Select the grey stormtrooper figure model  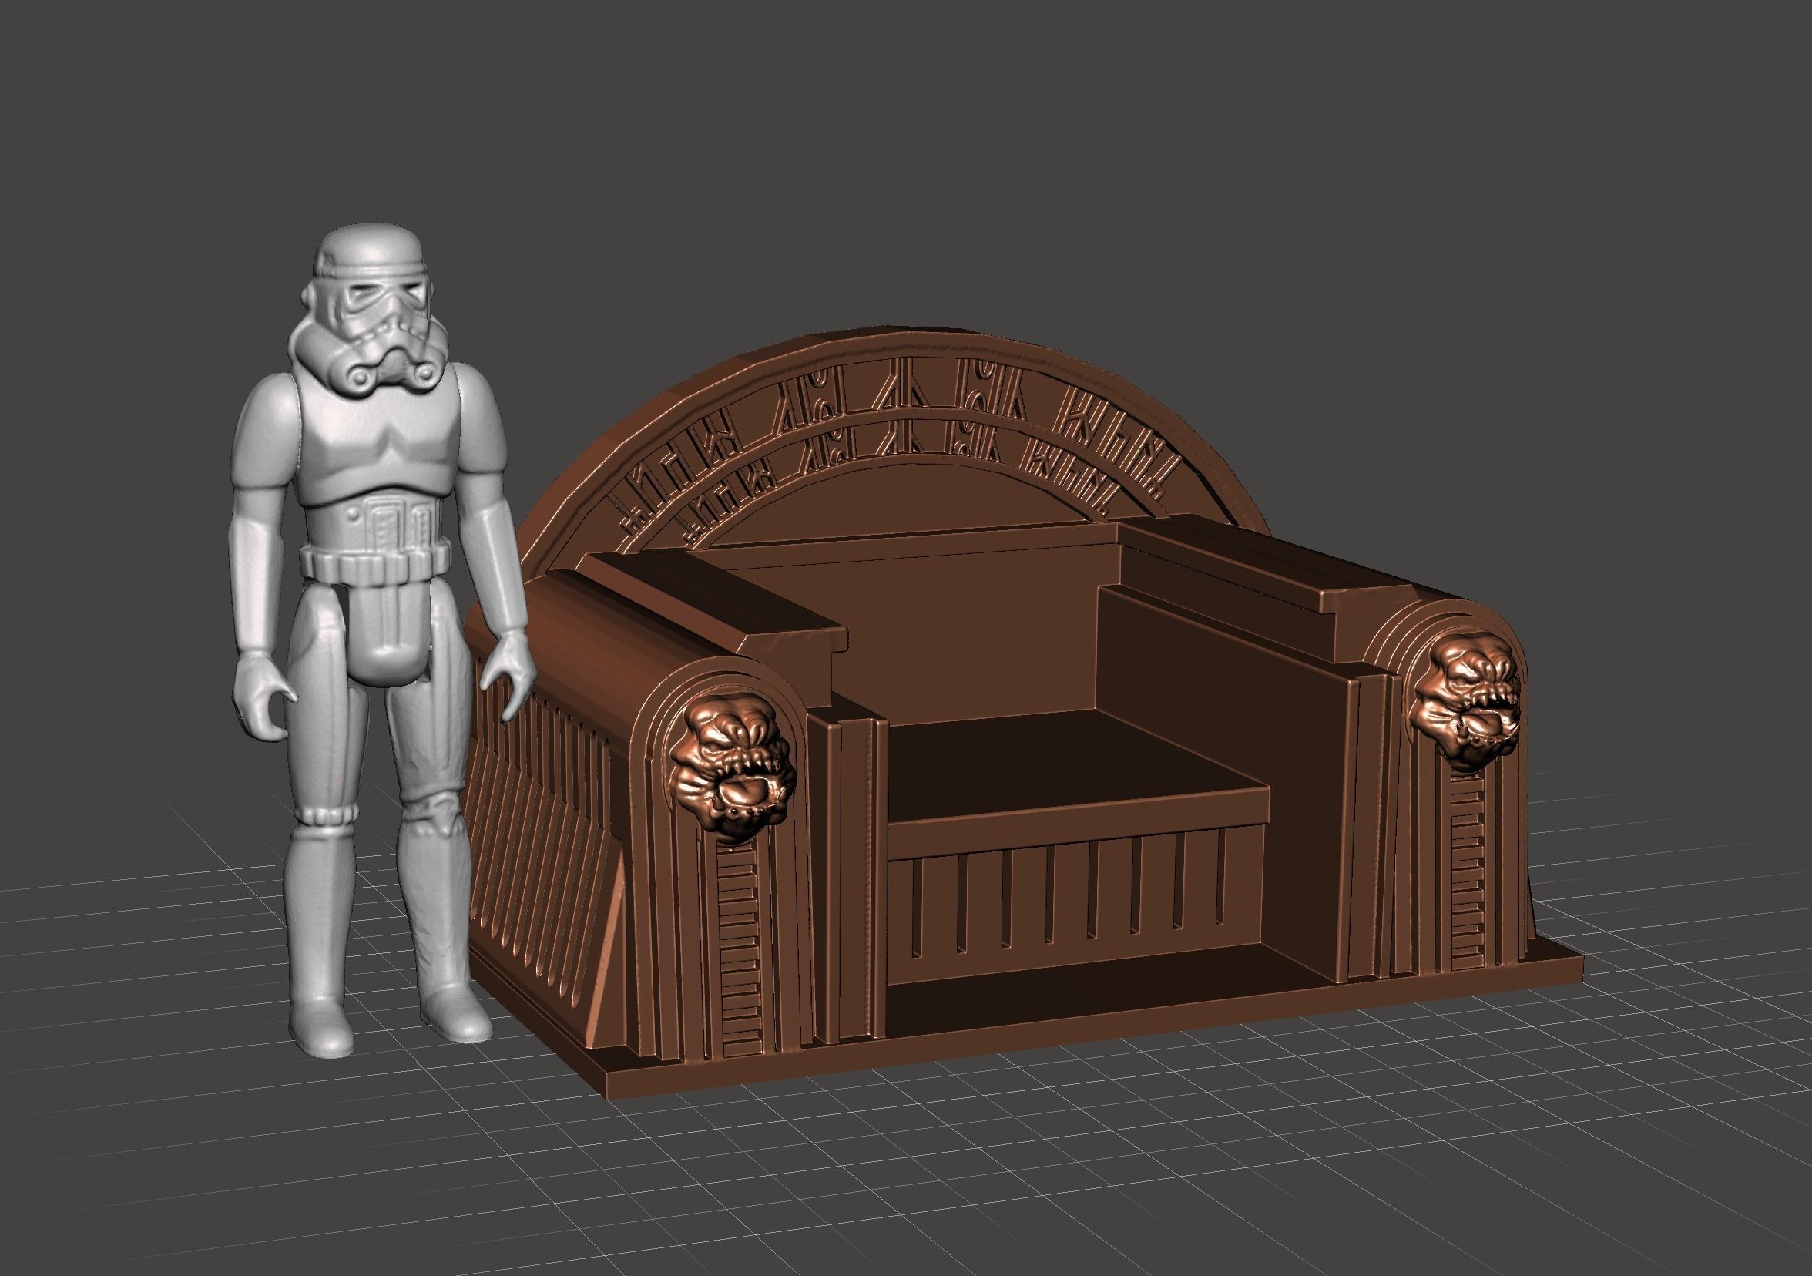pyautogui.click(x=384, y=640)
